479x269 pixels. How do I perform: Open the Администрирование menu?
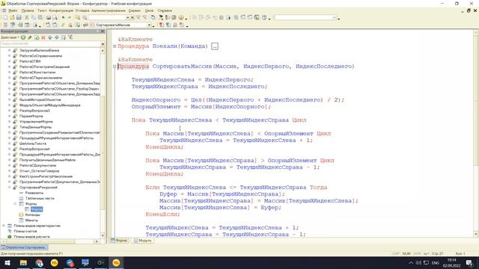point(108,10)
